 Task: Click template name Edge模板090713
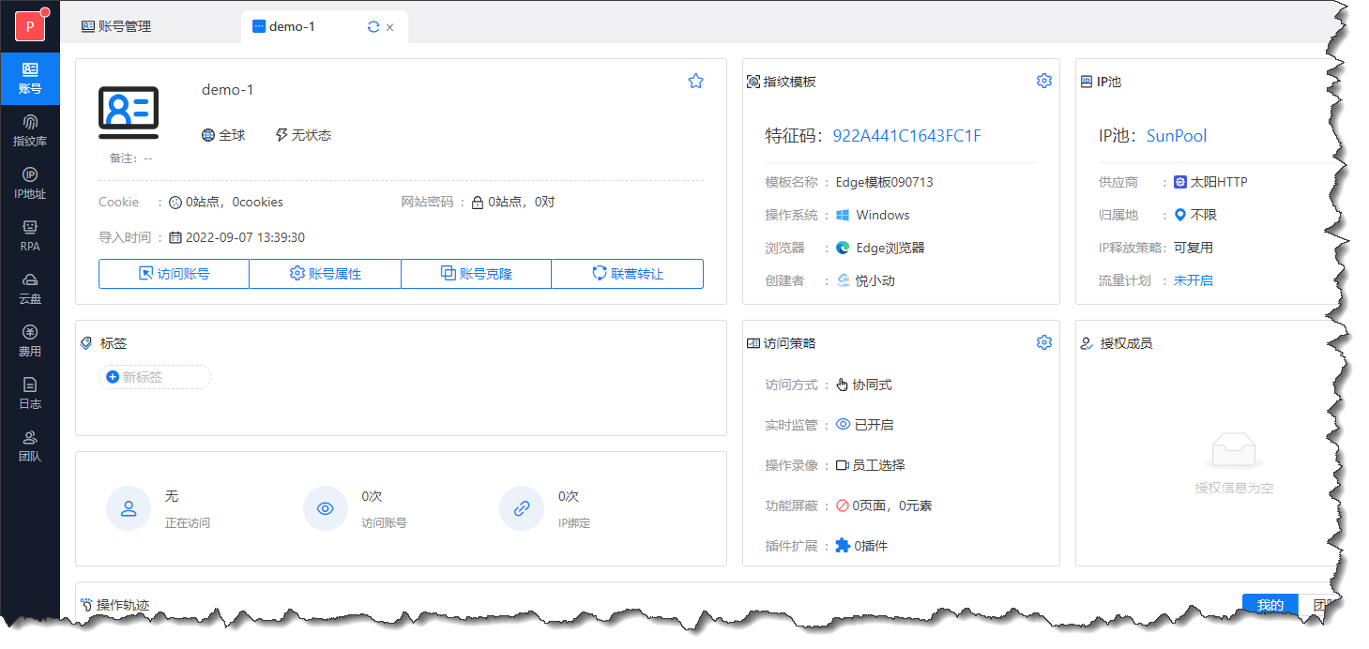tap(885, 182)
